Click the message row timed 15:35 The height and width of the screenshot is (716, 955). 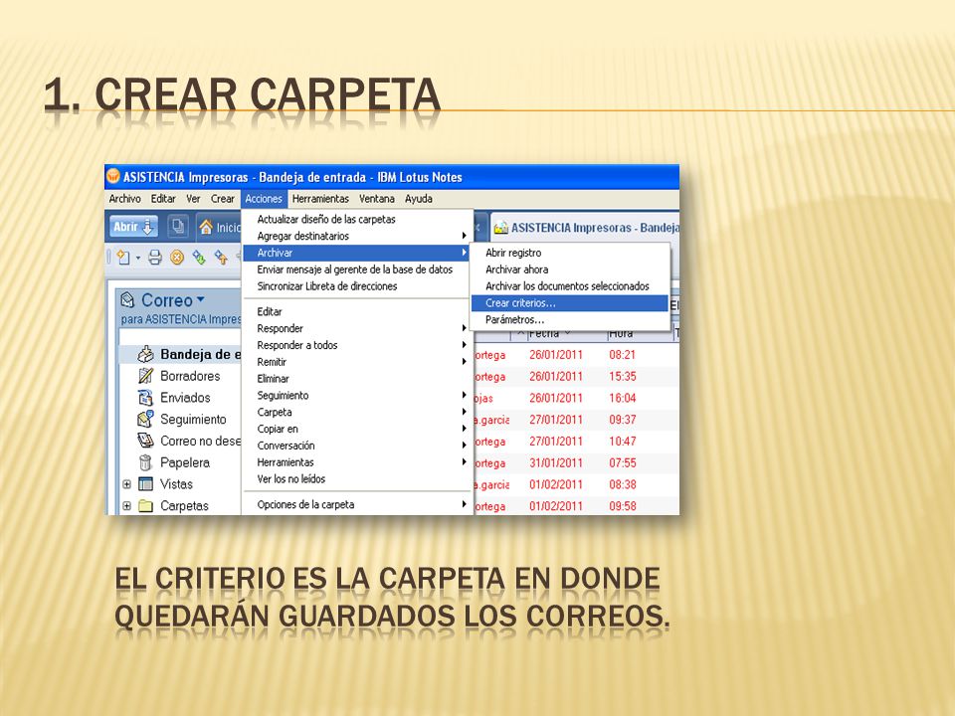[x=576, y=376]
